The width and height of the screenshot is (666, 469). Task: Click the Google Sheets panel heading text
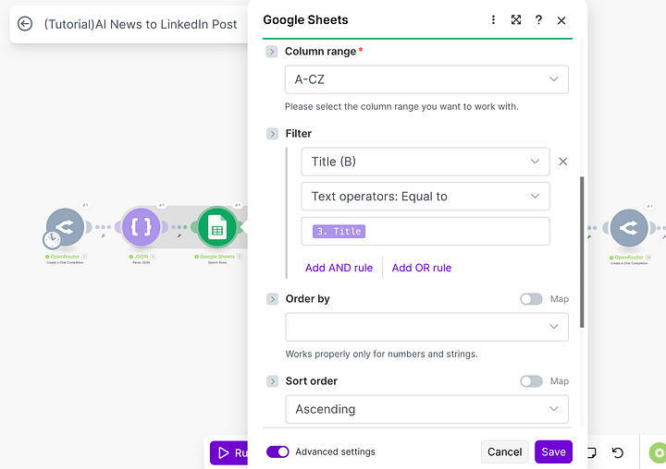(x=305, y=20)
